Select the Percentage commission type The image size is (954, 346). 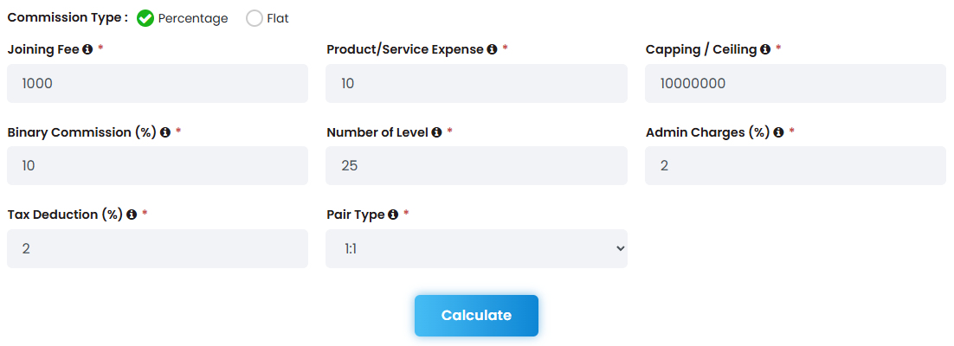click(145, 18)
